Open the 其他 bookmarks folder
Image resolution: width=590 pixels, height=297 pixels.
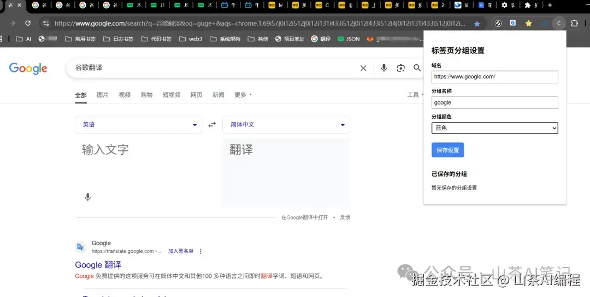tap(258, 39)
